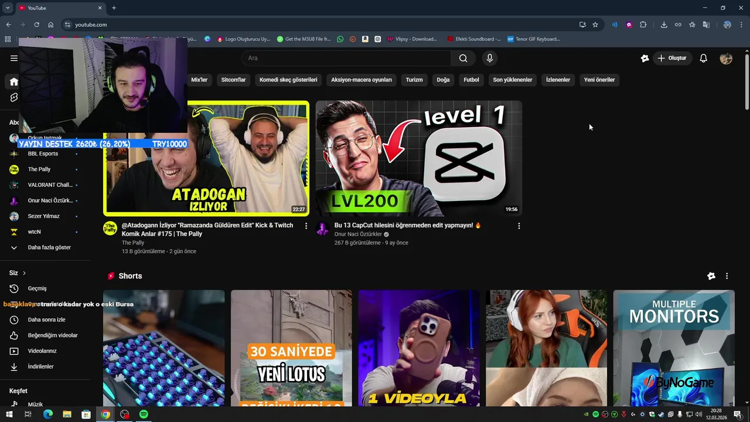The image size is (750, 422).
Task: Open 'Efekti Soundboard' bookmark
Action: coord(473,39)
